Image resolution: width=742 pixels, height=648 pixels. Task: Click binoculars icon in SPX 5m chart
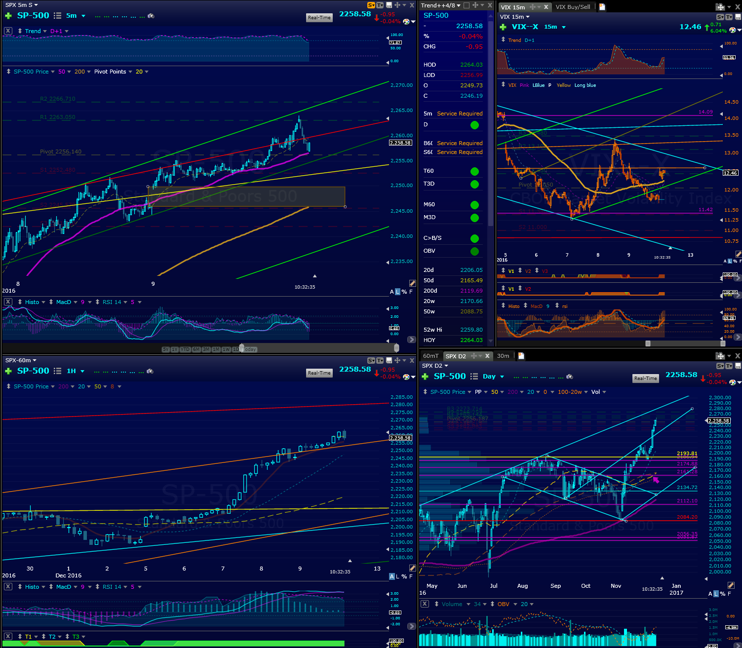tap(151, 16)
